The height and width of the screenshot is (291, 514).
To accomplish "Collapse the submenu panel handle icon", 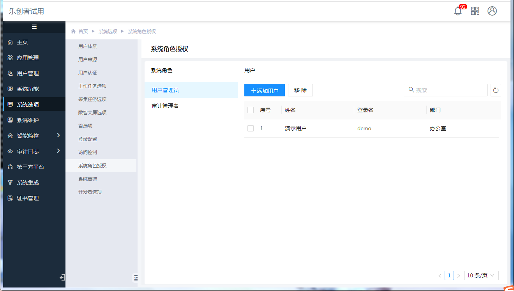I will tap(136, 277).
